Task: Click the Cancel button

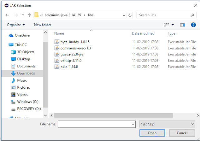Action: [x=182, y=133]
